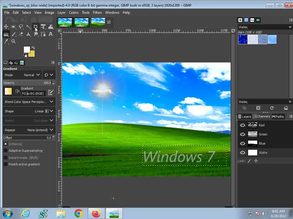Open the Tool Options tab icon
The height and width of the screenshot is (219, 293).
[5, 62]
